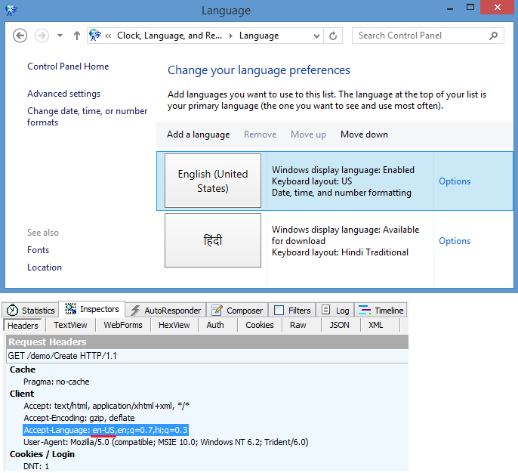Open the 'Clock, Language, and Re...' breadcrumb
Image resolution: width=518 pixels, height=473 pixels.
pos(169,36)
